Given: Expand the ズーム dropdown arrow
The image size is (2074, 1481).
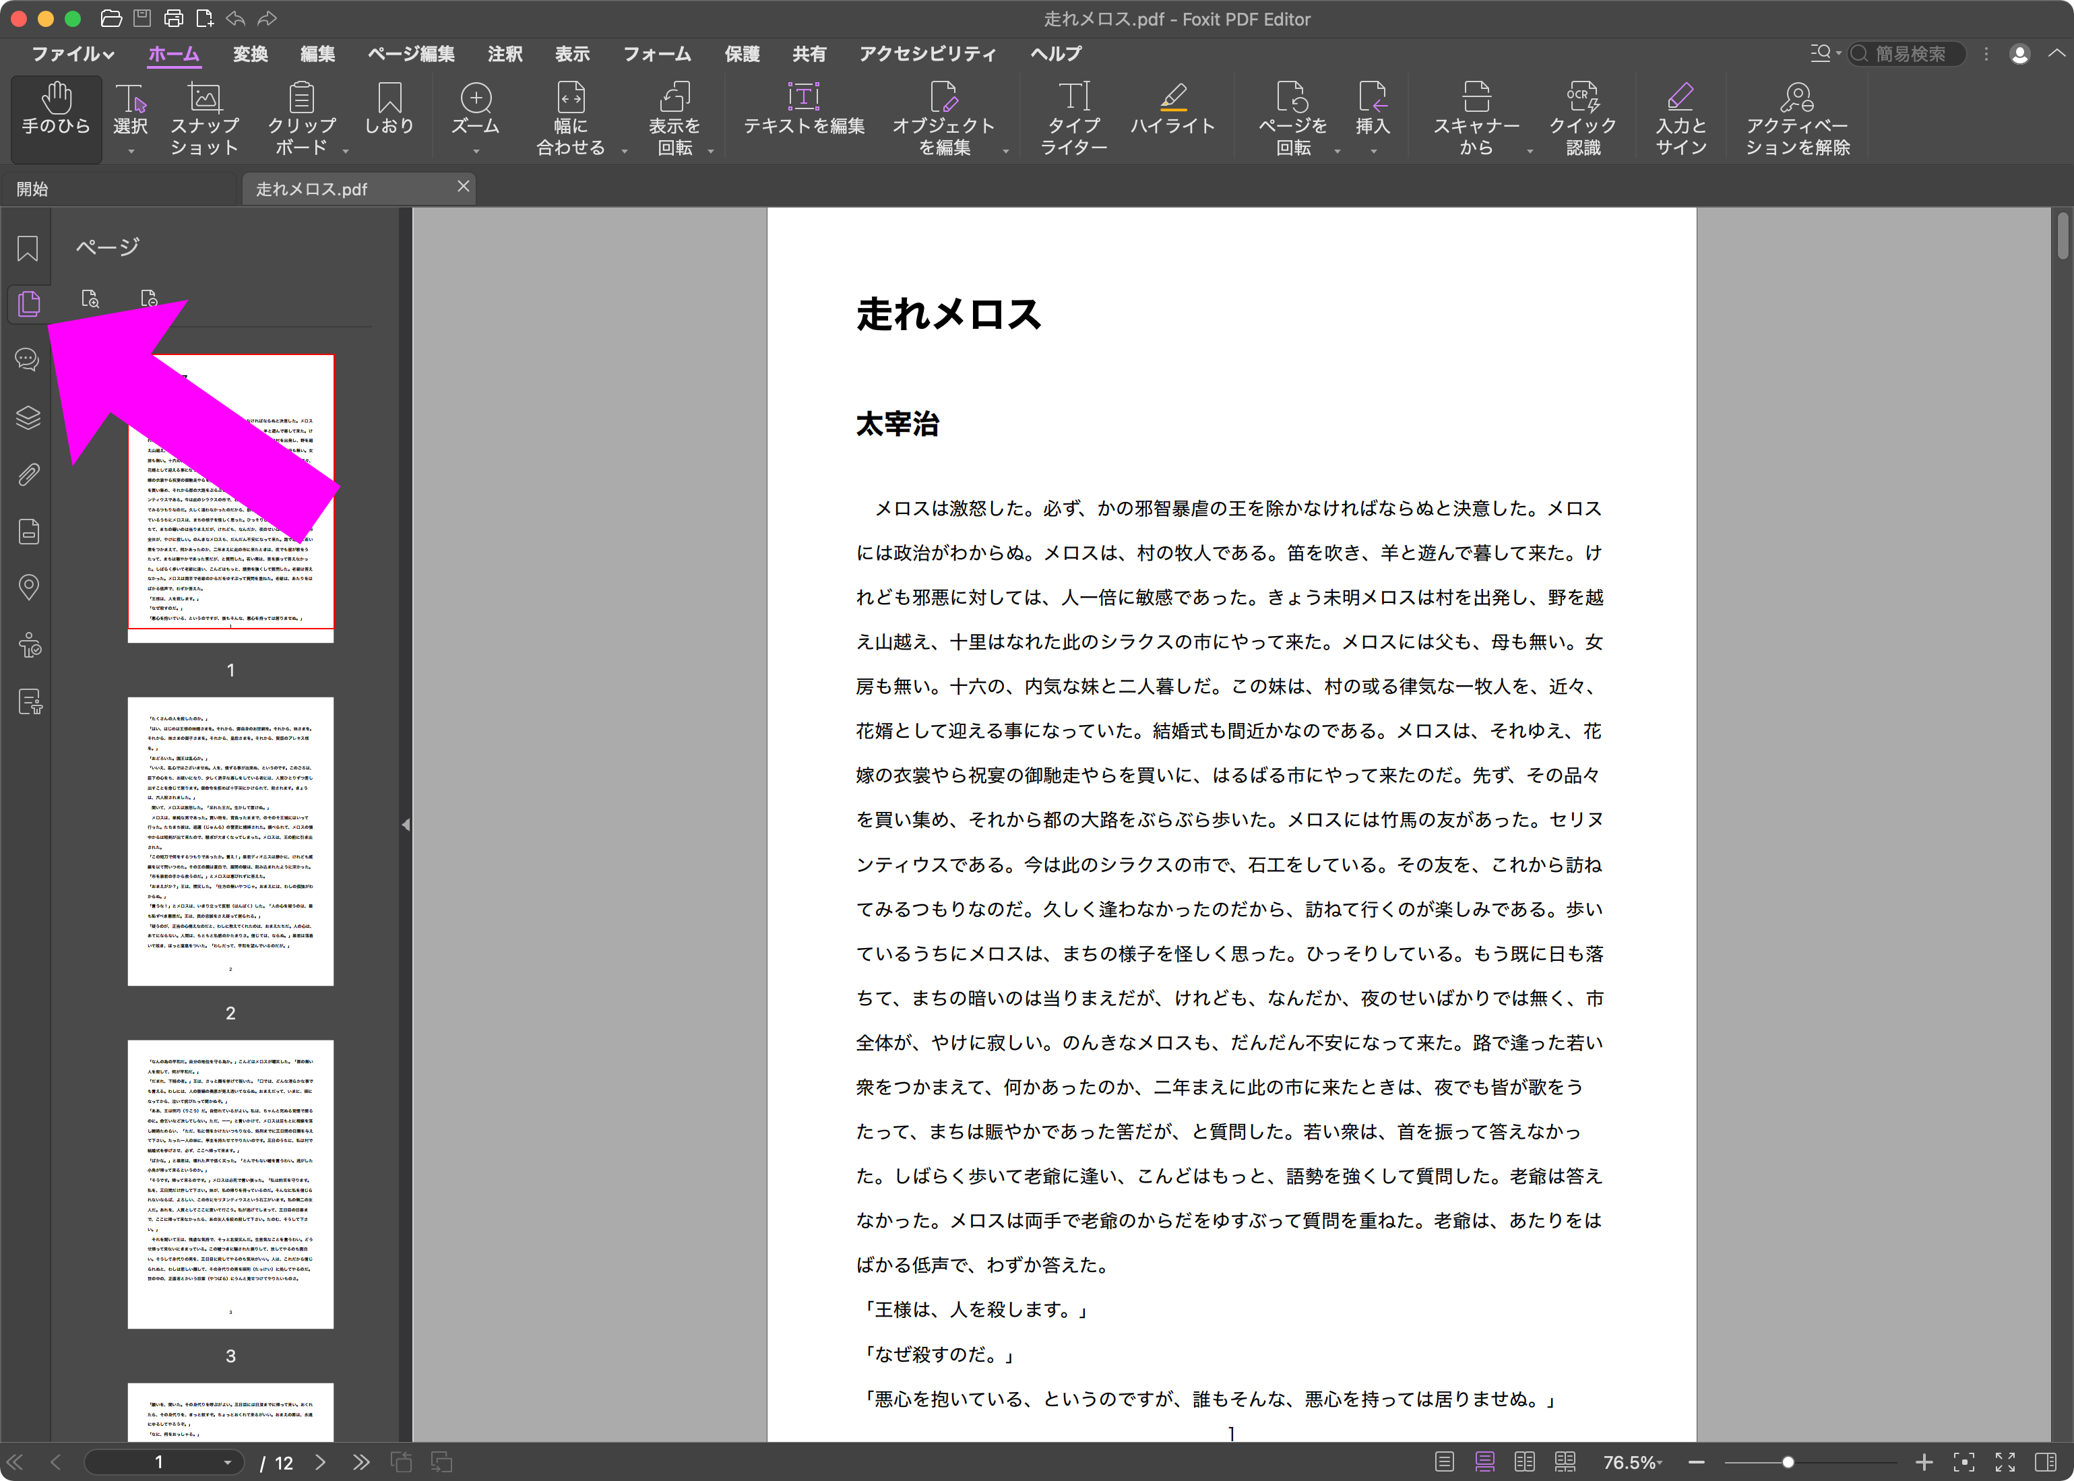Looking at the screenshot, I should pos(475,152).
